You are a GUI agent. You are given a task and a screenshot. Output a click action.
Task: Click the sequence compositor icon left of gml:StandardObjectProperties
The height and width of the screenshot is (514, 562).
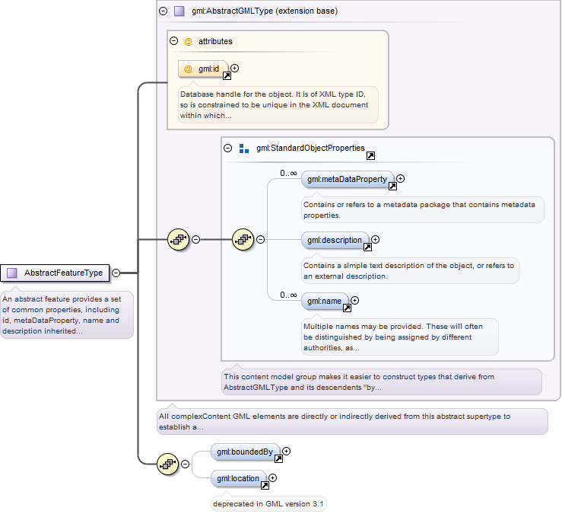pyautogui.click(x=178, y=239)
